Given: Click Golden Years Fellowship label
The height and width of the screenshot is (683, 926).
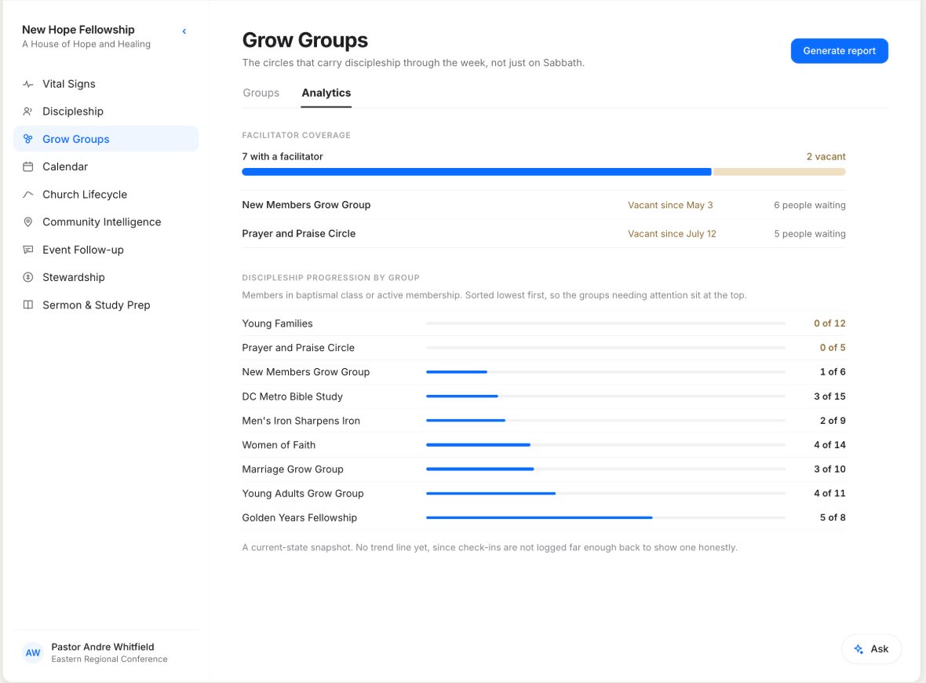Looking at the screenshot, I should pyautogui.click(x=300, y=517).
